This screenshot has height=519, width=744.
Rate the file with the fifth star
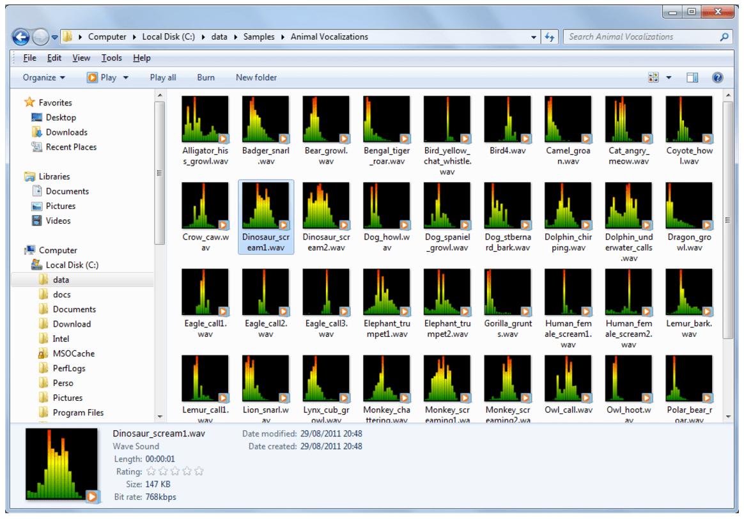199,471
